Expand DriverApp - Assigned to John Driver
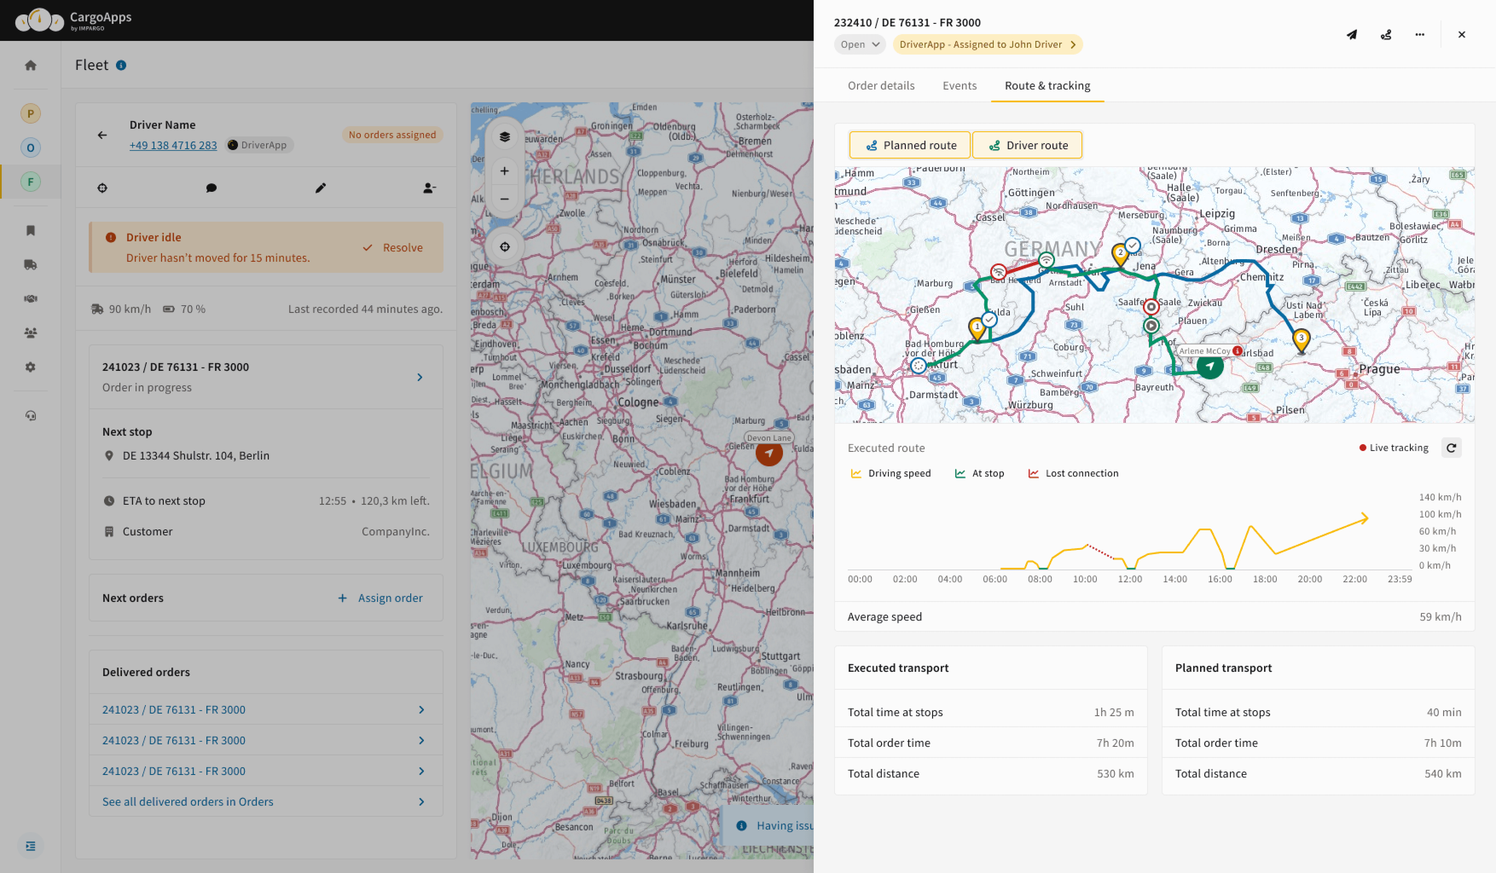The image size is (1496, 873). point(987,44)
